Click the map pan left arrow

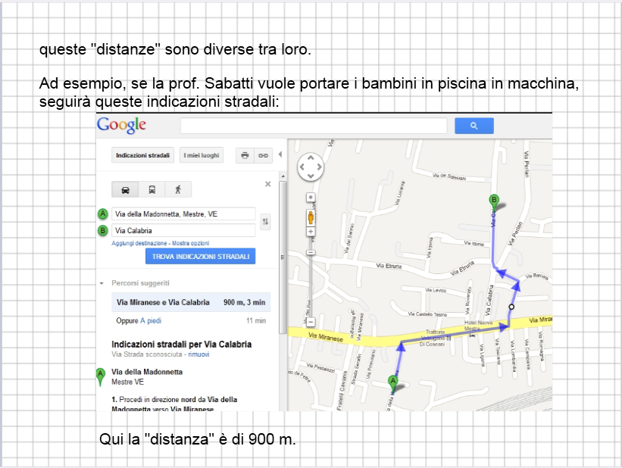[x=302, y=167]
